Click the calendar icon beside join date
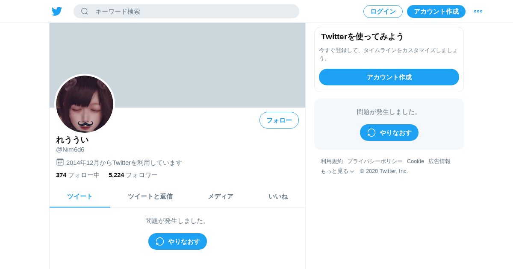The height and width of the screenshot is (269, 513). click(x=60, y=162)
